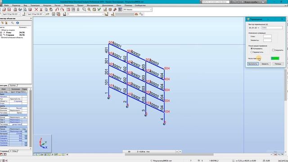Open the layout selection dropdown in main toolbar
The height and width of the screenshot is (162, 288).
coord(151,9)
